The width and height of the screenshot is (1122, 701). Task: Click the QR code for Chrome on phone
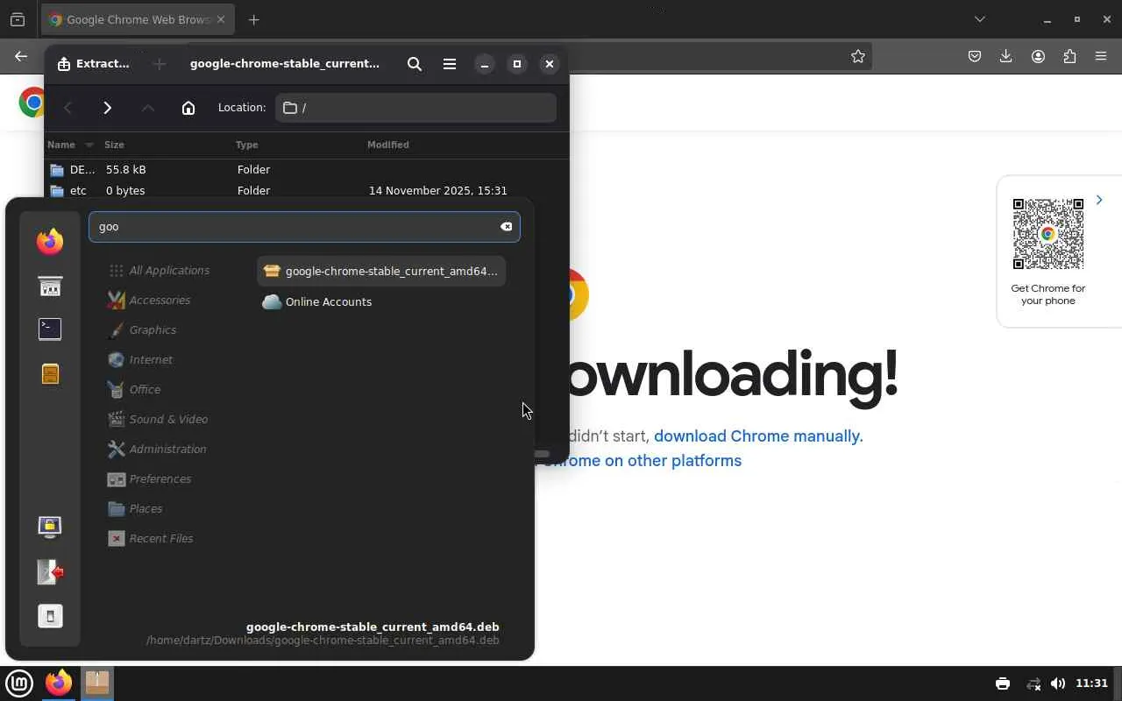[x=1047, y=234]
